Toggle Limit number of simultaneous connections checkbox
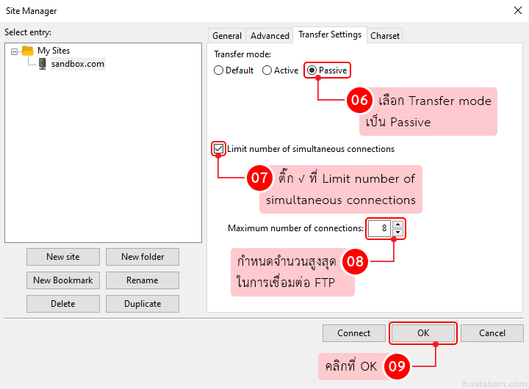This screenshot has width=529, height=389. 218,149
